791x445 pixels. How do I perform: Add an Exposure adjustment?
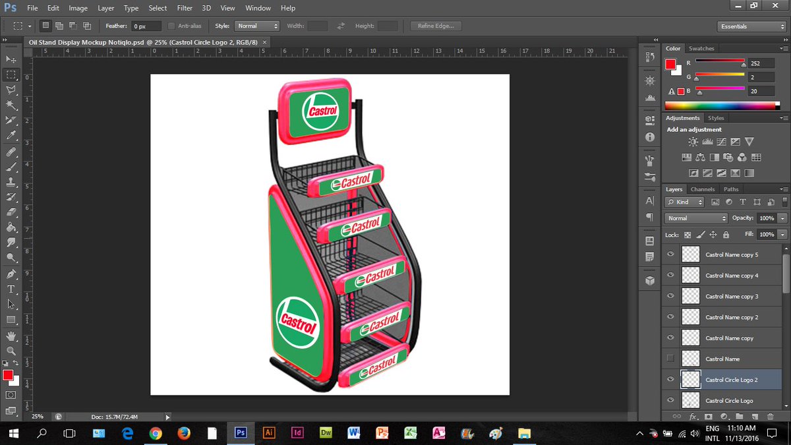tap(735, 141)
